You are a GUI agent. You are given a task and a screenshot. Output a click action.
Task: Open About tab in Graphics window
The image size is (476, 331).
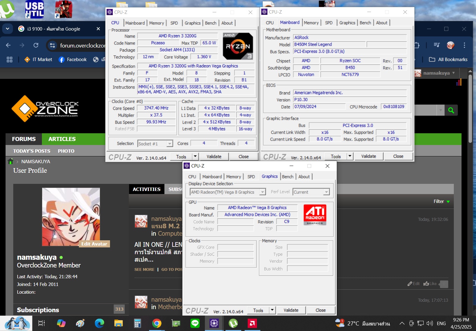tap(304, 177)
